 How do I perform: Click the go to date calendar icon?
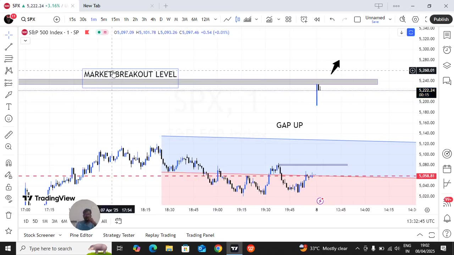coord(118,221)
